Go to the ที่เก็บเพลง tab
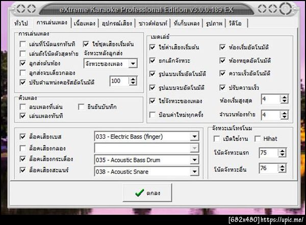 click(x=186, y=23)
